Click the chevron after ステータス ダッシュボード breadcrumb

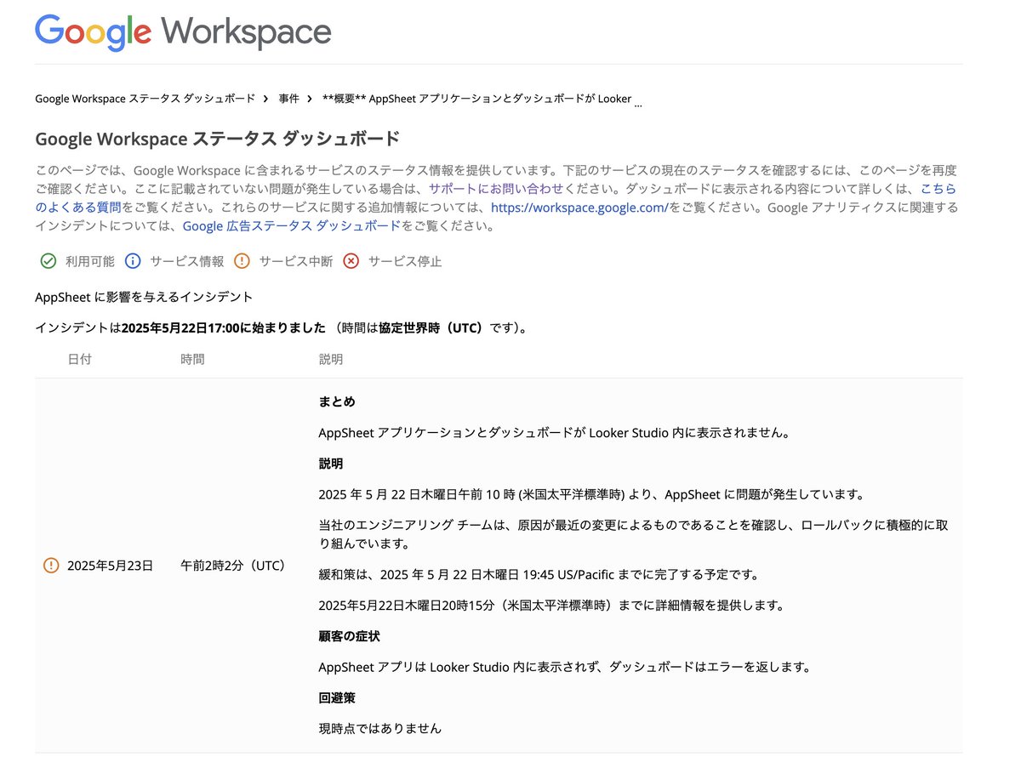pyautogui.click(x=265, y=98)
